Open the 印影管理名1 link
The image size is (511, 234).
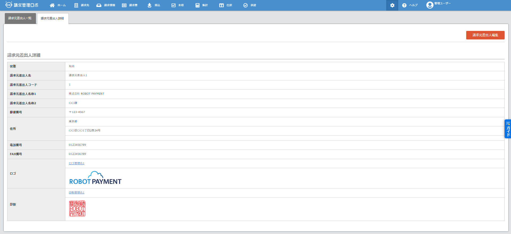(77, 193)
